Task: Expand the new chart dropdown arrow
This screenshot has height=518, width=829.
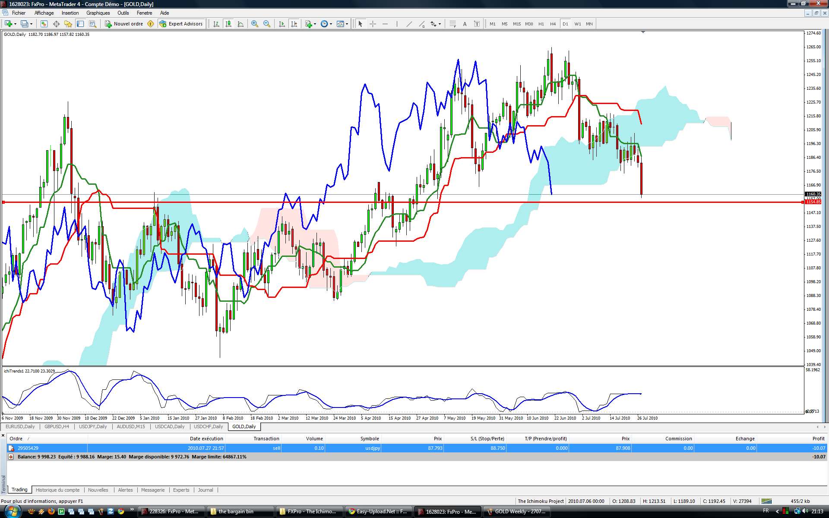Action: tap(15, 24)
